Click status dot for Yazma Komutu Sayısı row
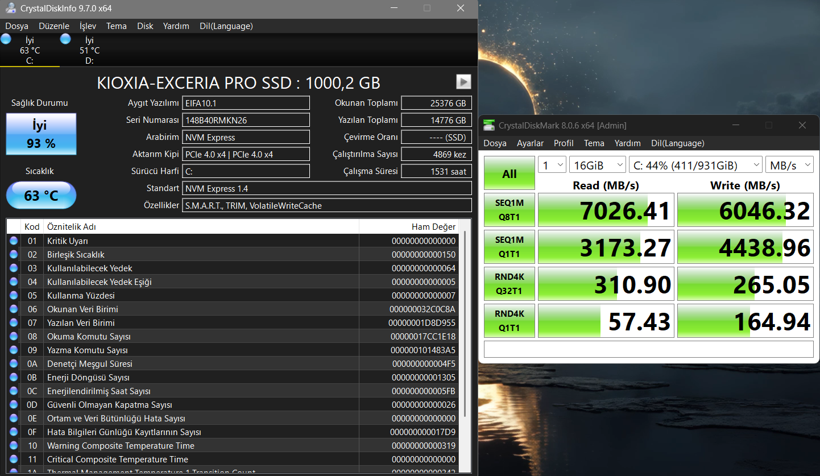This screenshot has width=820, height=476. (14, 350)
